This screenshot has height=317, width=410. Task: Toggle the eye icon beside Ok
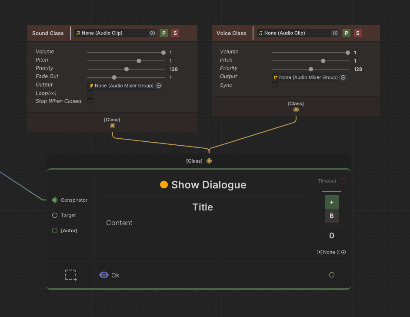(x=104, y=275)
